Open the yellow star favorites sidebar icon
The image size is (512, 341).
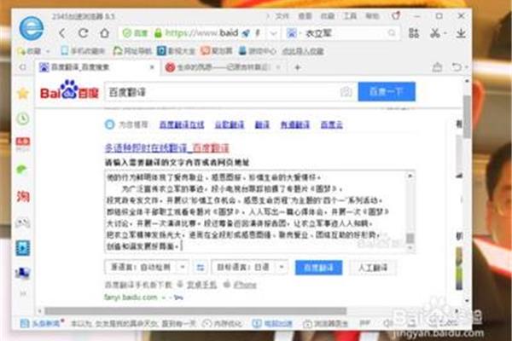click(23, 94)
